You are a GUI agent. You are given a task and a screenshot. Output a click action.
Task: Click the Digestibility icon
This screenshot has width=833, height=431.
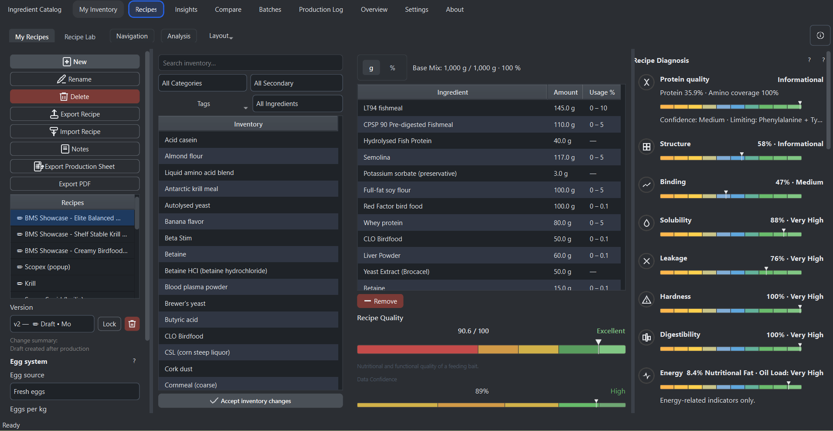coord(646,337)
